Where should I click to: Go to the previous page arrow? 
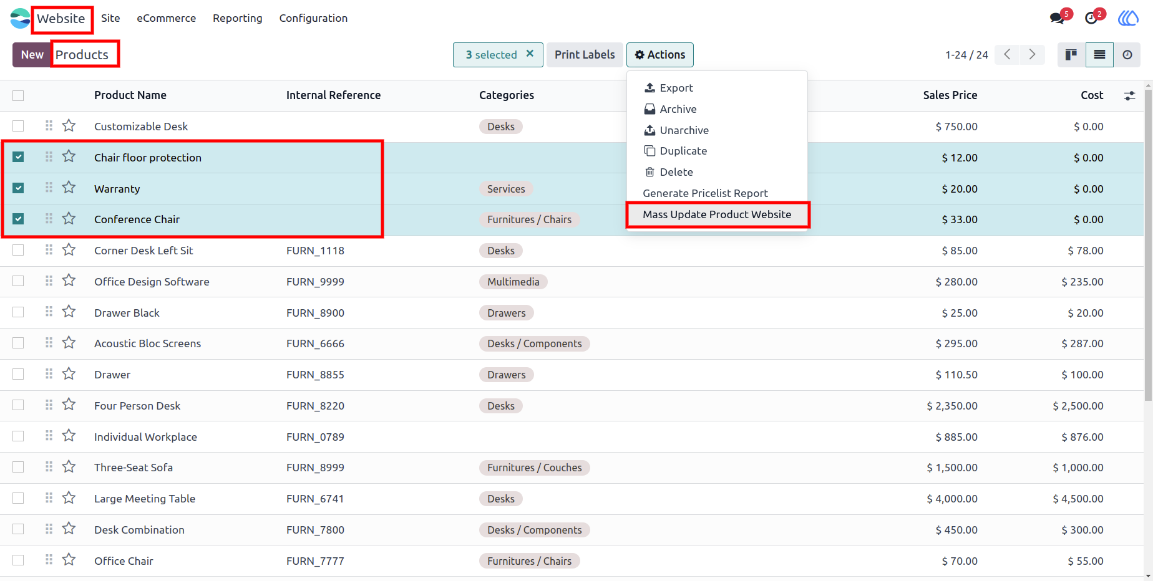click(x=1007, y=55)
